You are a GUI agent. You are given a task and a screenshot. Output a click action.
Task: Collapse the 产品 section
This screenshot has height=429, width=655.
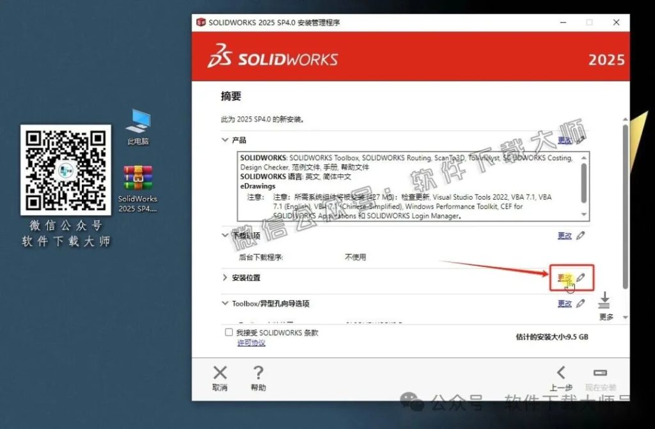tap(225, 140)
